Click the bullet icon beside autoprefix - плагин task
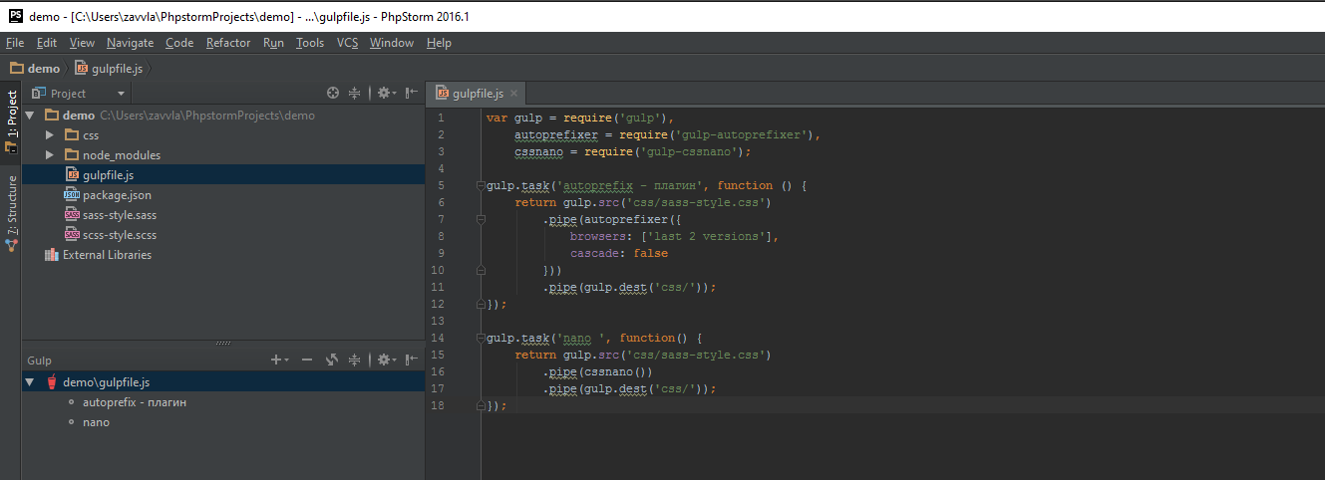Viewport: 1325px width, 480px height. [x=71, y=402]
